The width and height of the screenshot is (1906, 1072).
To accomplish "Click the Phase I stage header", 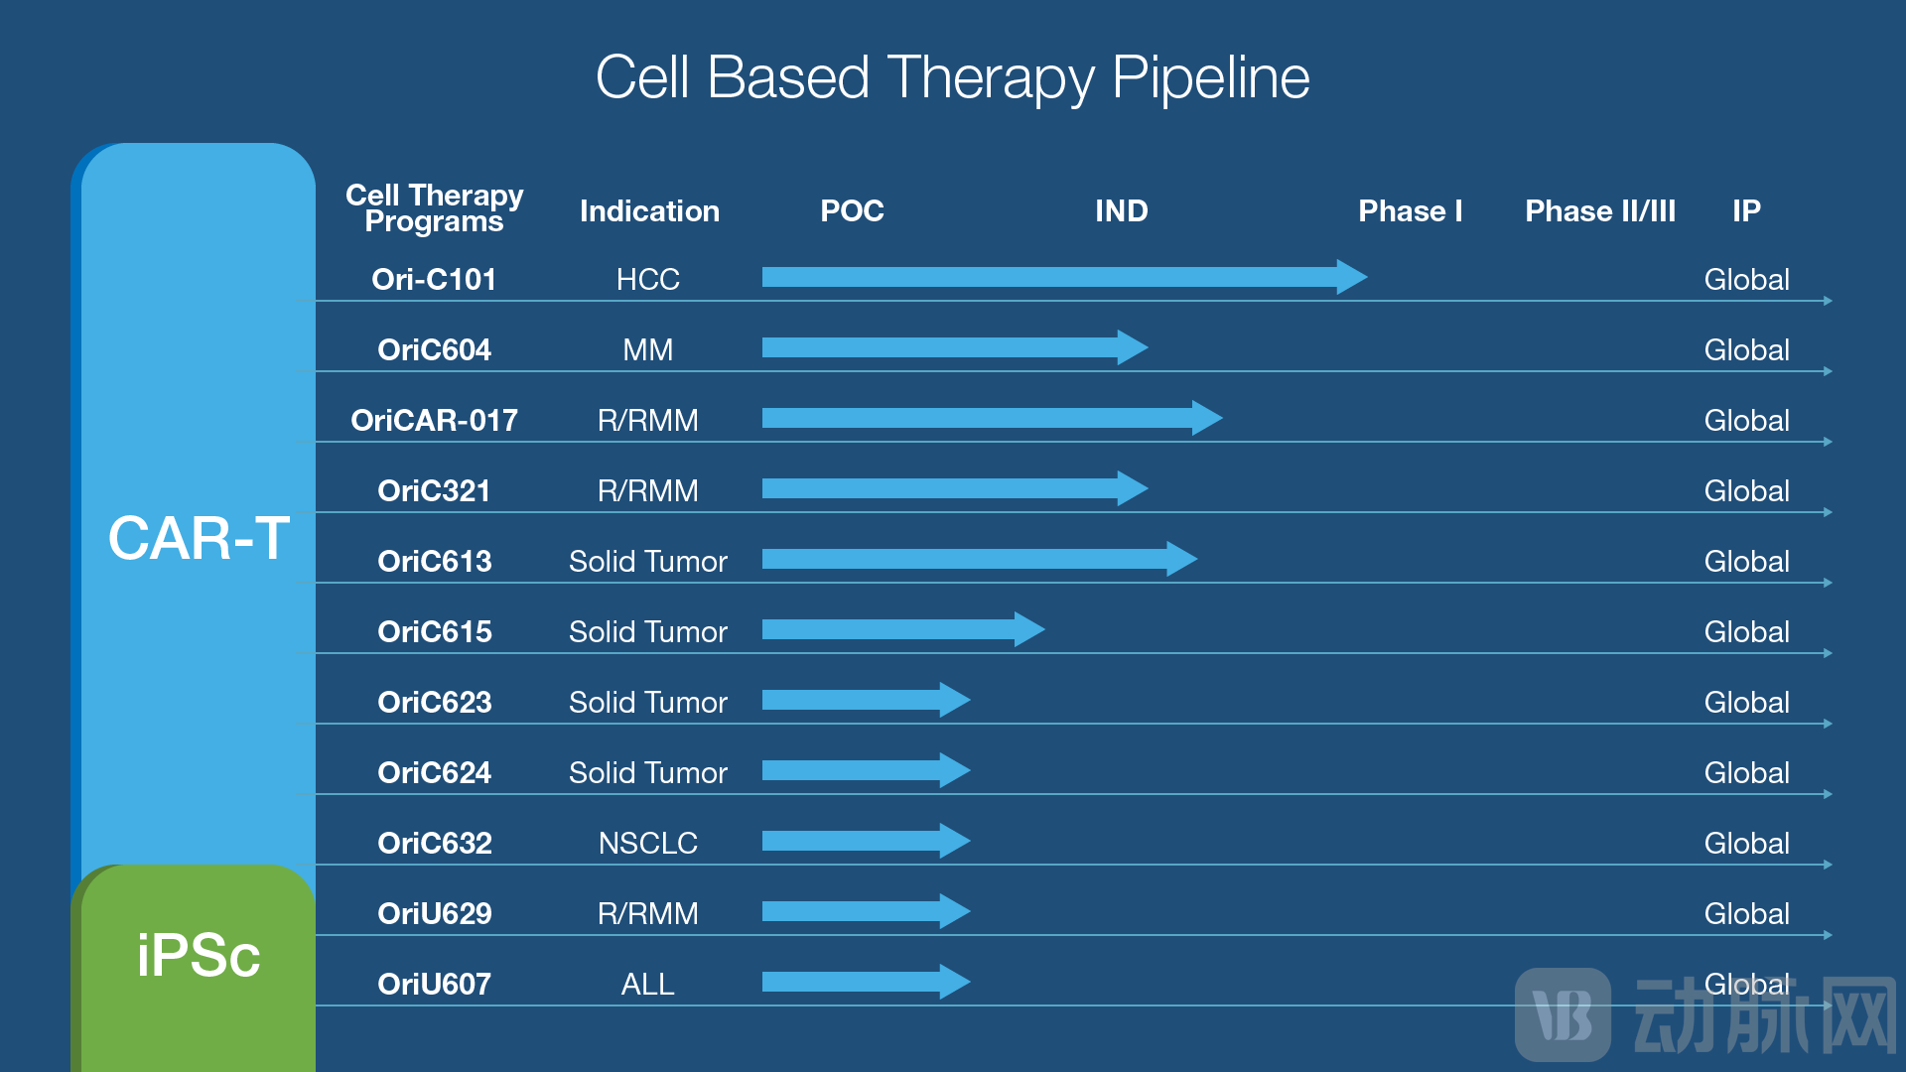I will coord(1410,211).
